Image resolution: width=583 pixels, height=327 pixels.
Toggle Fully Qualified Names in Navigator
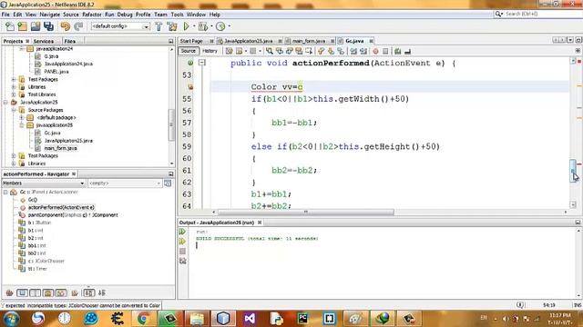point(75,292)
